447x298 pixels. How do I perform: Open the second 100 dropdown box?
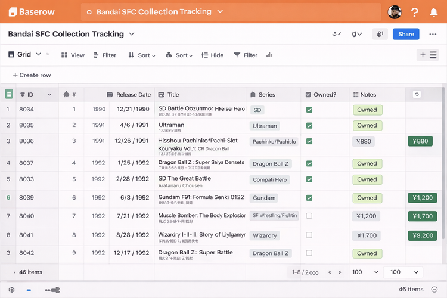[x=403, y=272]
